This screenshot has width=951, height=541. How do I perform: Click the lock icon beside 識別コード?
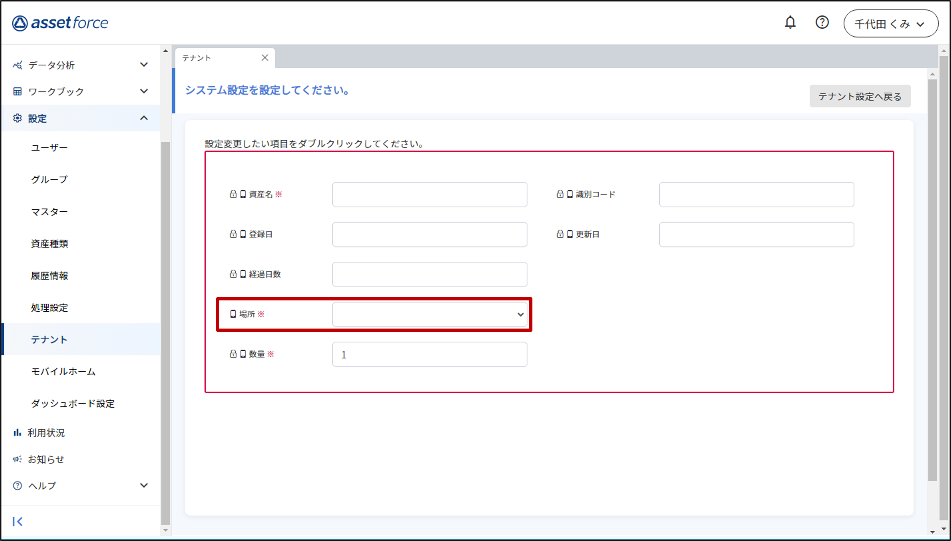pyautogui.click(x=560, y=194)
